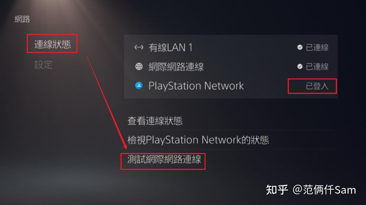Select the 連線狀態 menu item
Screen dimensions: 366x205
(x=52, y=44)
